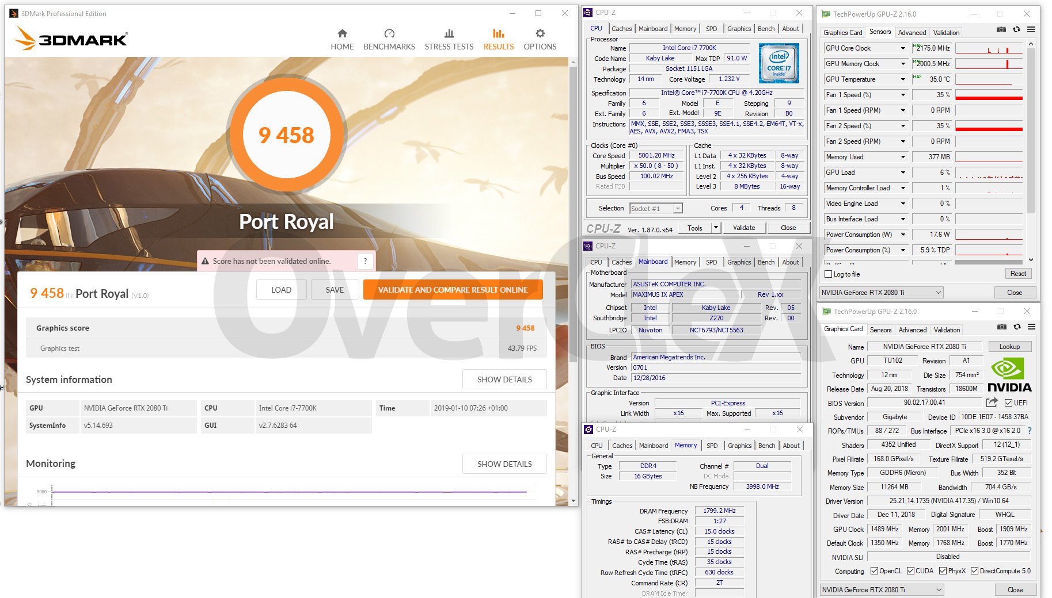Screen dimensions: 1052x598
Task: Open the Advanced tab in GPU-Z Sensors window
Action: point(912,33)
